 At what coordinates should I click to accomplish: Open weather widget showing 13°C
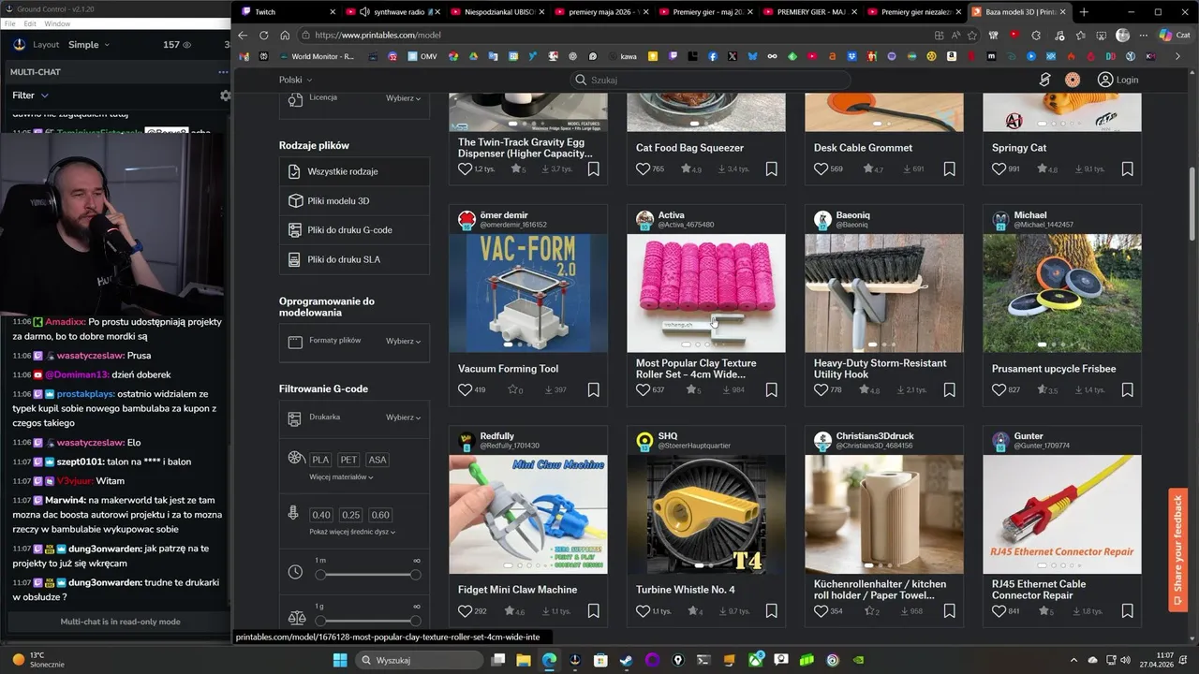click(x=37, y=660)
